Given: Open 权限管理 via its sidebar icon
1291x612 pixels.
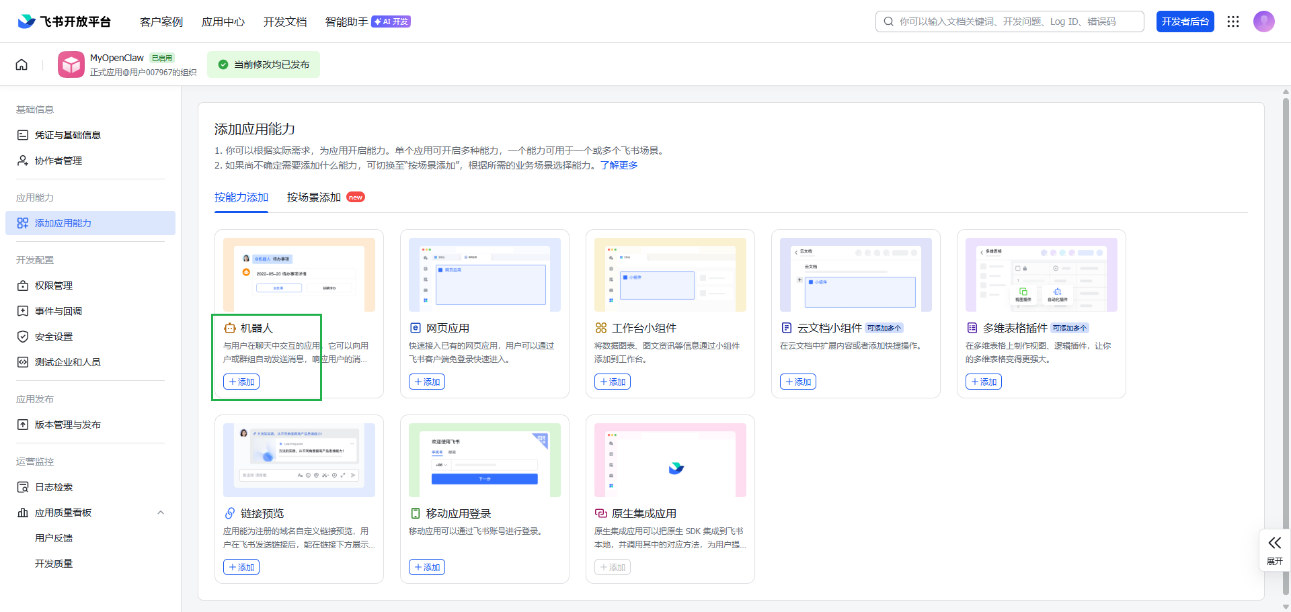Looking at the screenshot, I should [x=23, y=285].
